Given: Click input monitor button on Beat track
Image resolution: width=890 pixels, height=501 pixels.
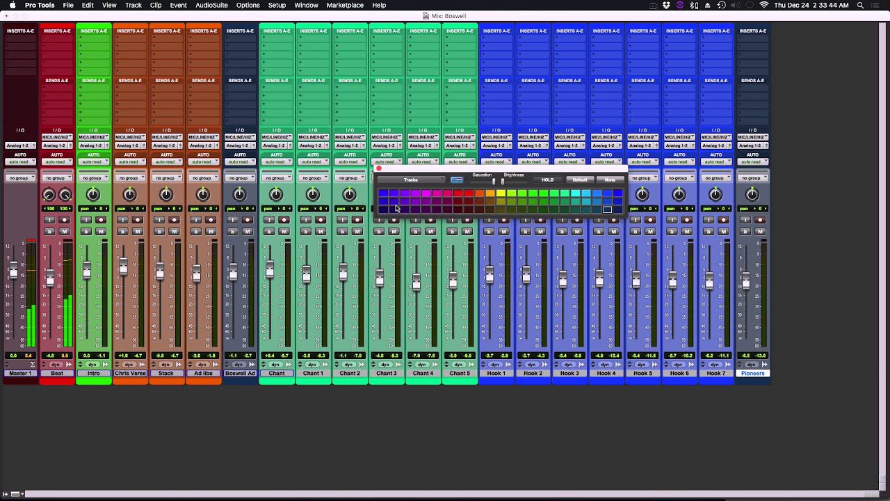Looking at the screenshot, I should [x=49, y=220].
